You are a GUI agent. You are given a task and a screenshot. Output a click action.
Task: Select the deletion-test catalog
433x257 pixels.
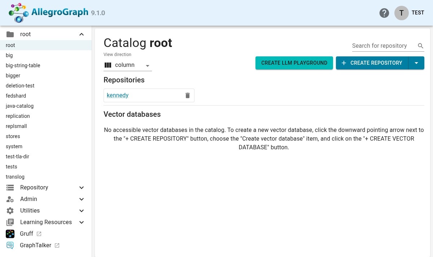[x=46, y=86]
